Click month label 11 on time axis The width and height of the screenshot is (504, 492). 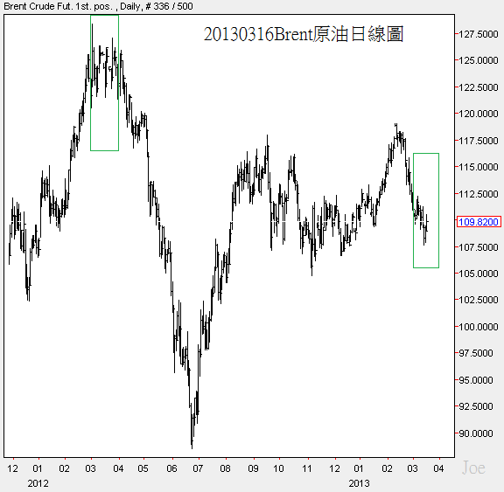click(x=307, y=468)
